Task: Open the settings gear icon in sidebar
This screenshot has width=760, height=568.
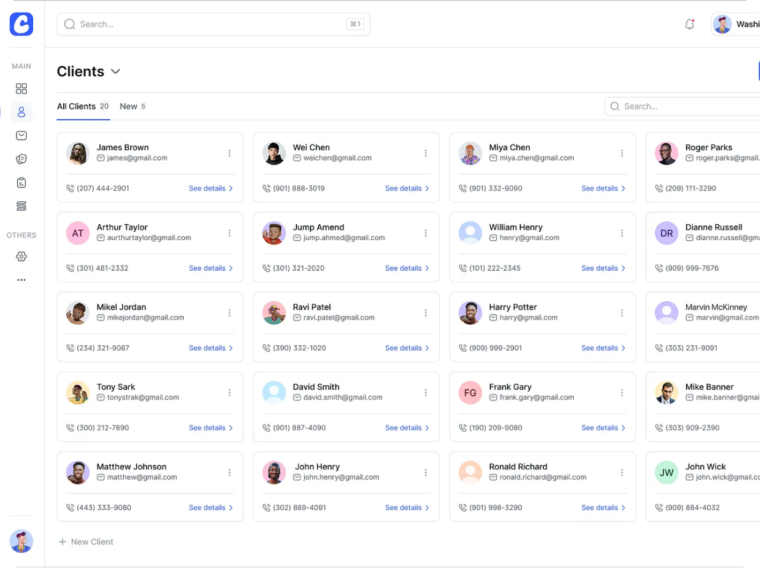Action: (x=21, y=257)
